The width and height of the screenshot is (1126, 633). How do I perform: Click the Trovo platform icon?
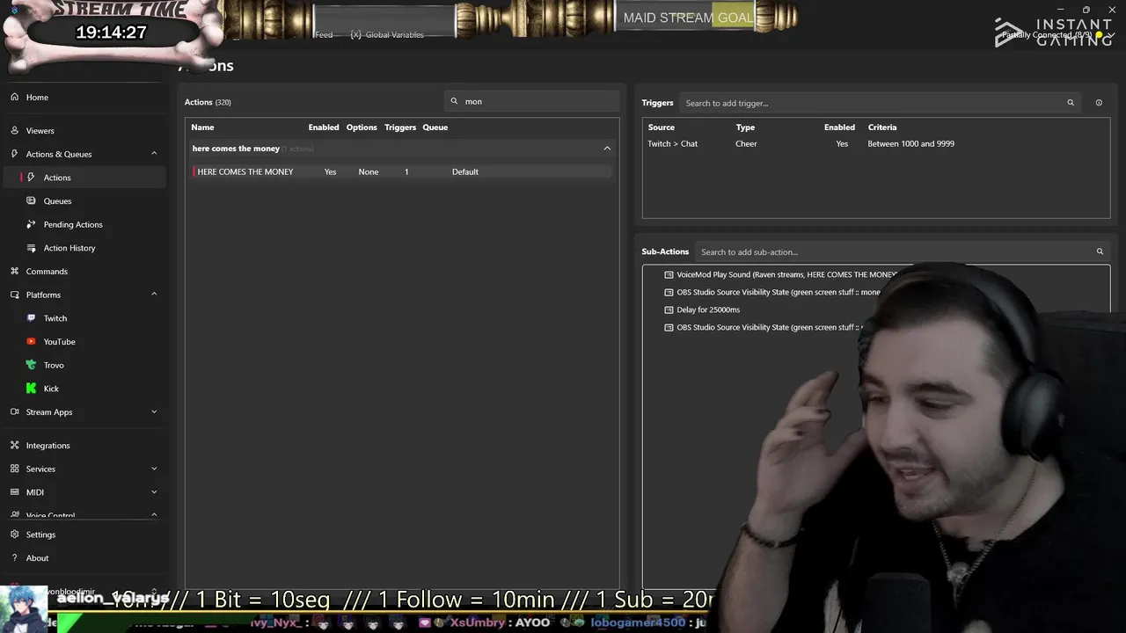(32, 365)
